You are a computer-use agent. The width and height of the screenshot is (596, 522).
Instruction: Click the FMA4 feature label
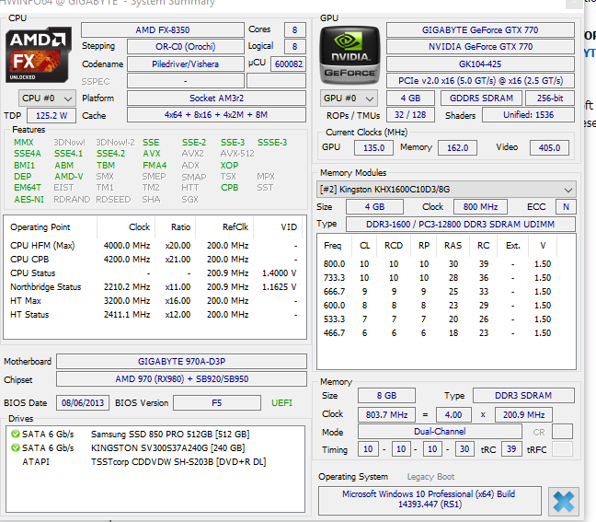click(155, 166)
